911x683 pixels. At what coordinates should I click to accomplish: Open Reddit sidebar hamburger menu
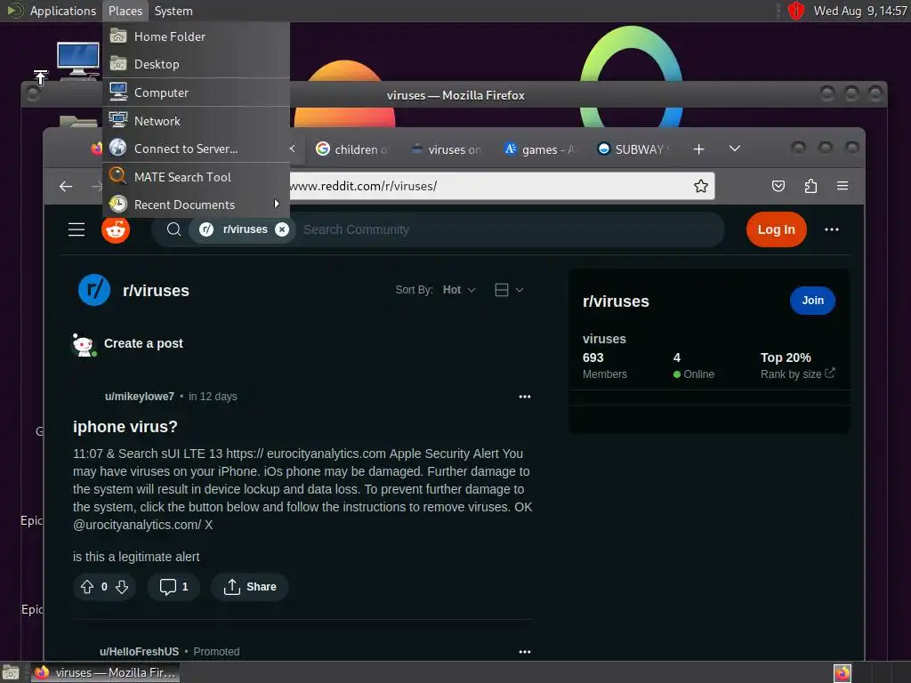click(77, 229)
